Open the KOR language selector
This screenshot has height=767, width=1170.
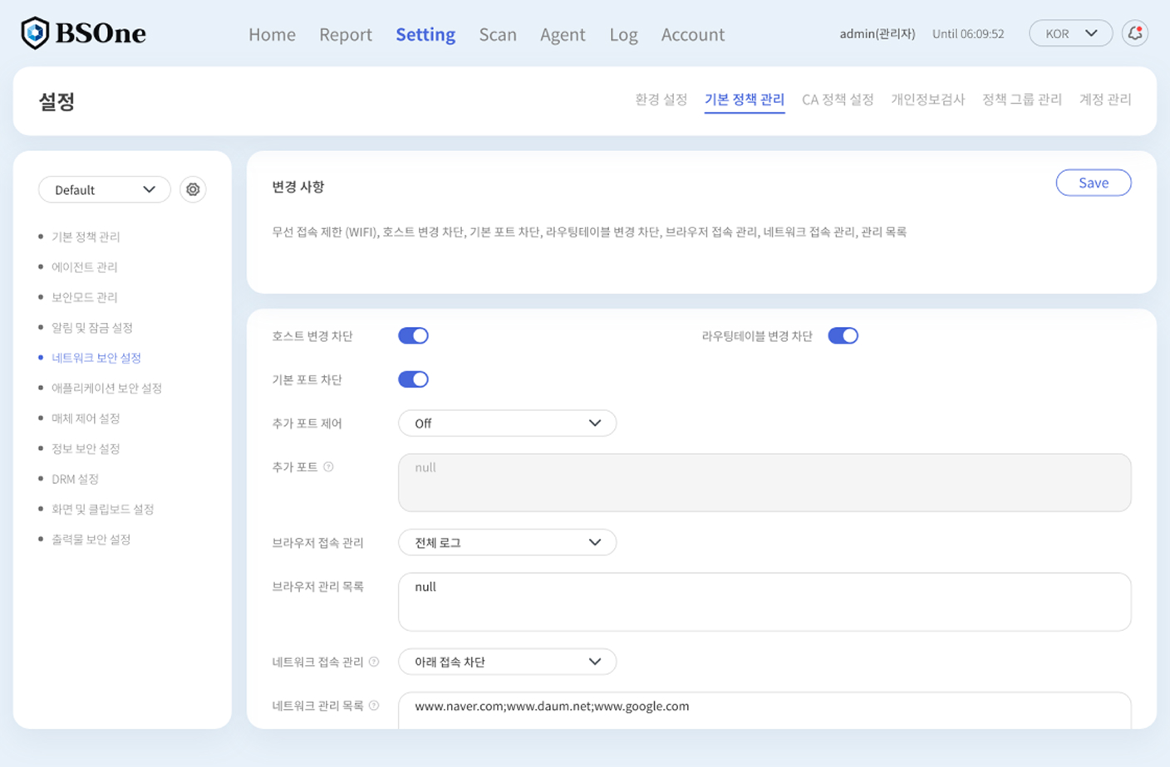click(x=1069, y=33)
